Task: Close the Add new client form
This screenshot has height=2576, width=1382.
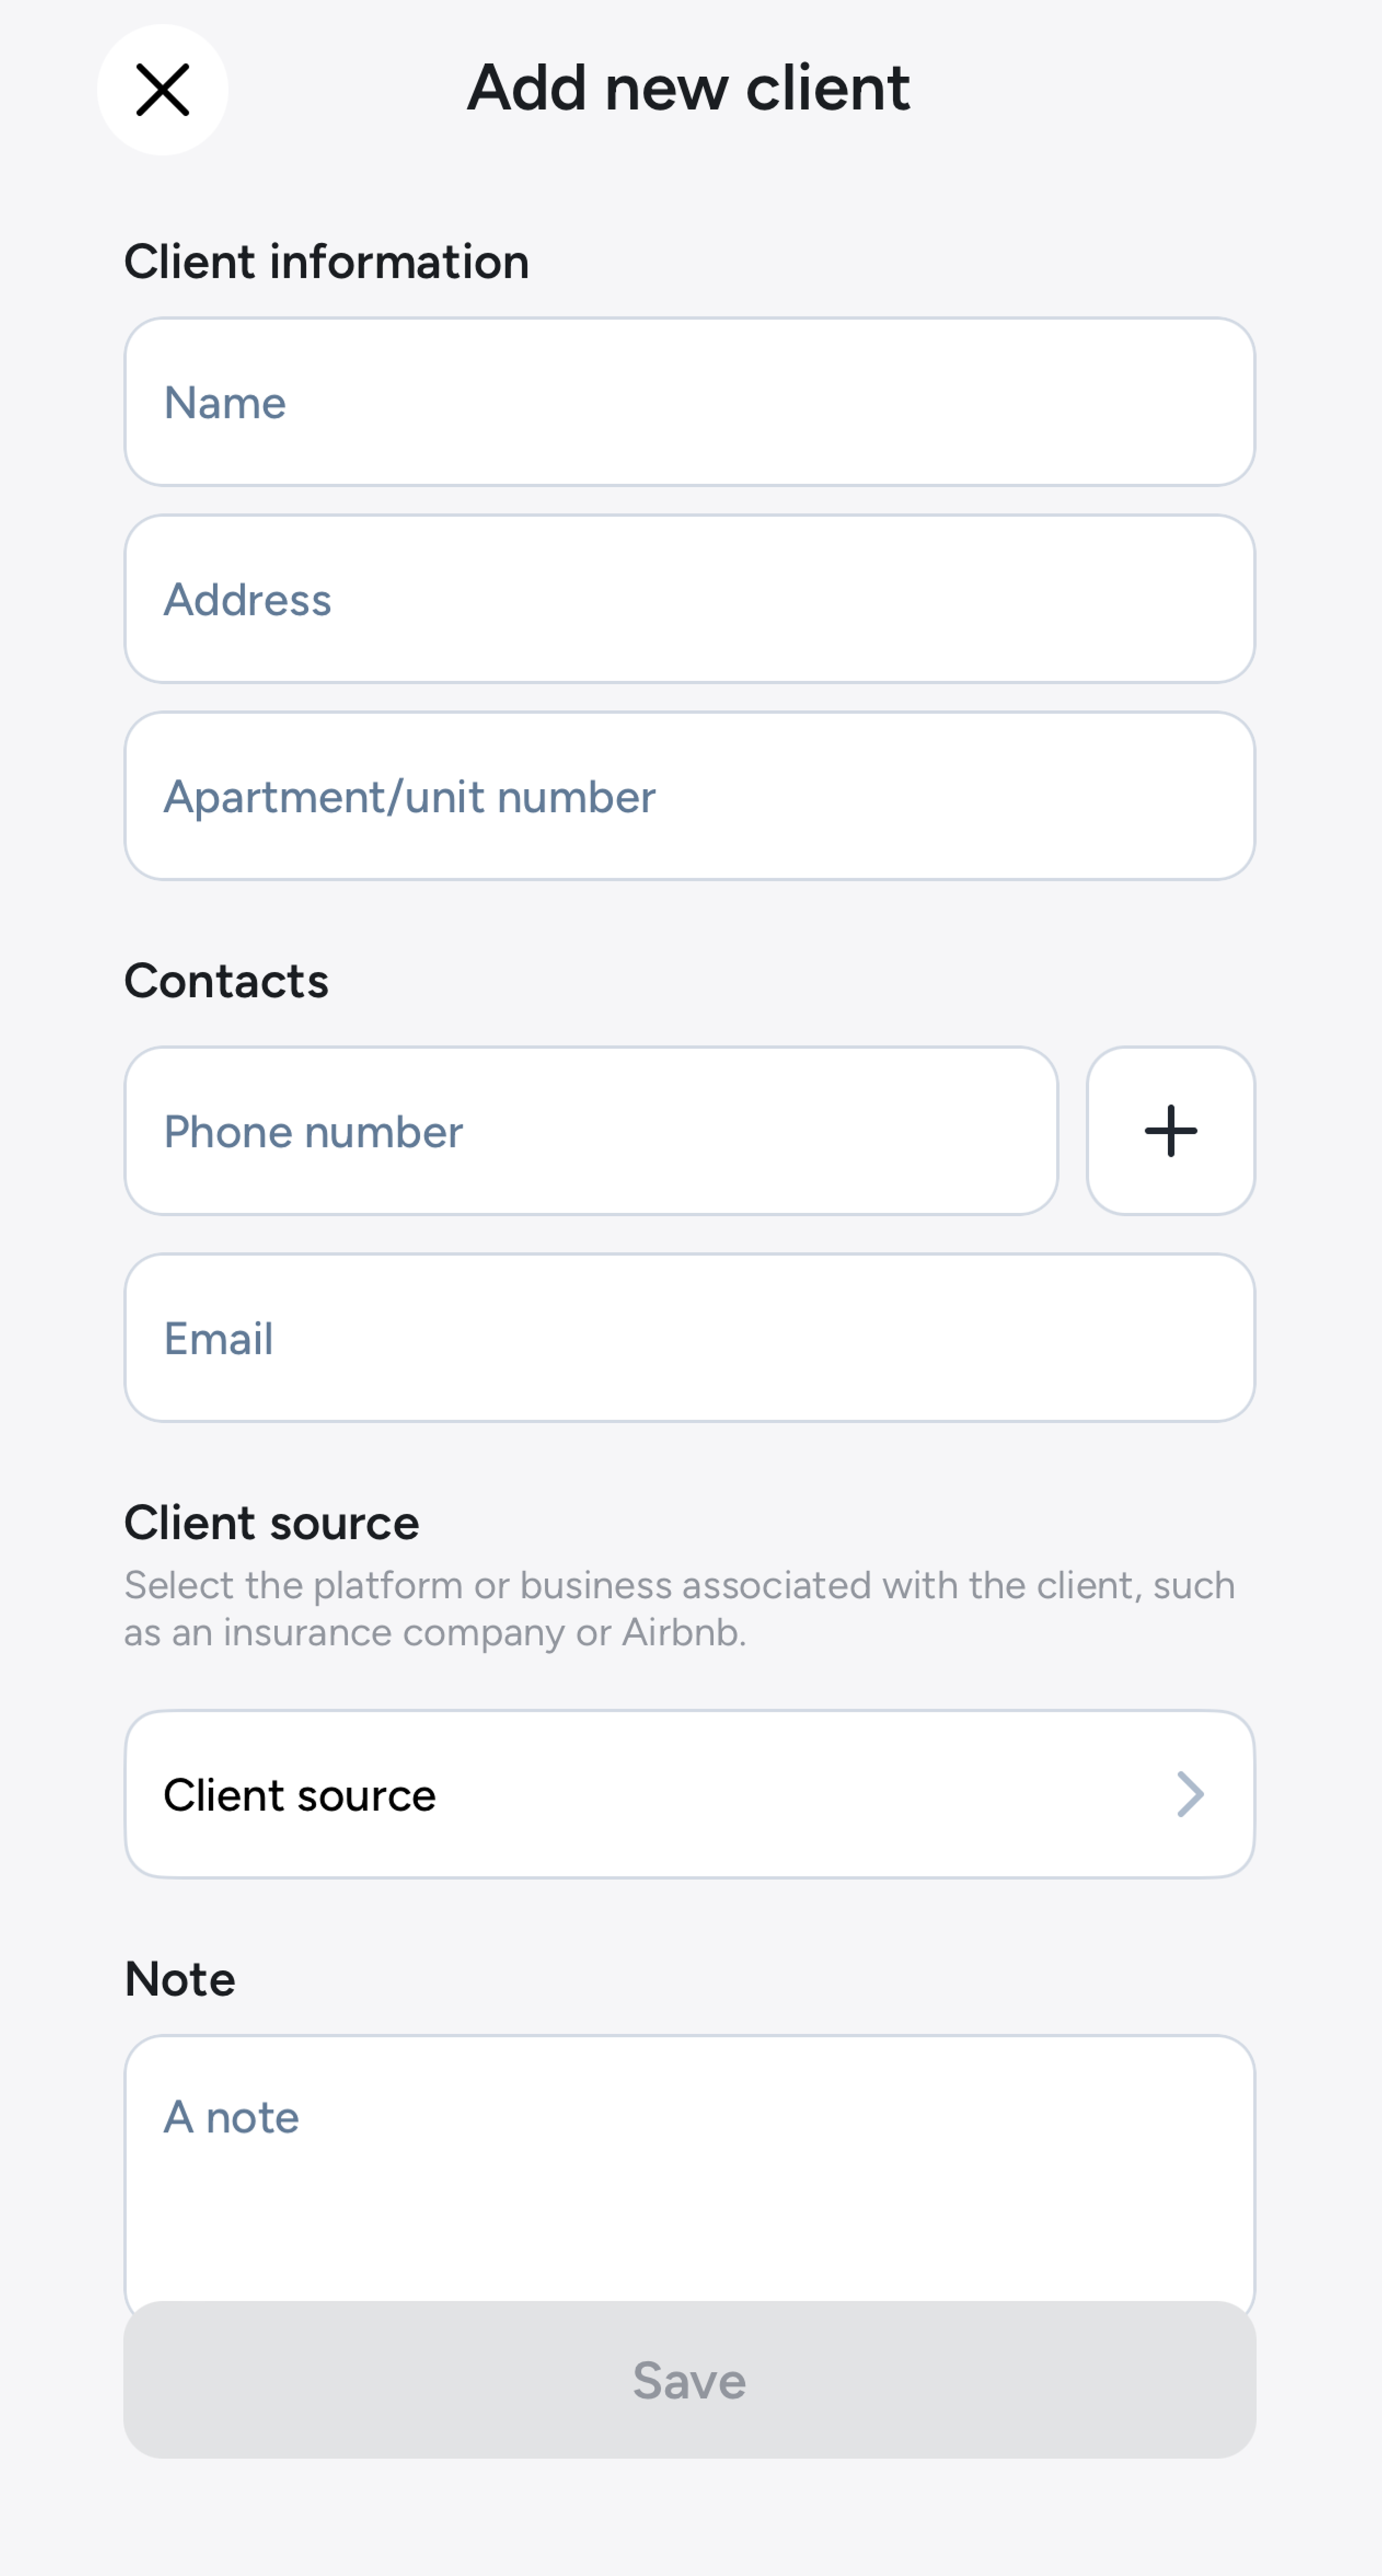Action: [x=162, y=90]
